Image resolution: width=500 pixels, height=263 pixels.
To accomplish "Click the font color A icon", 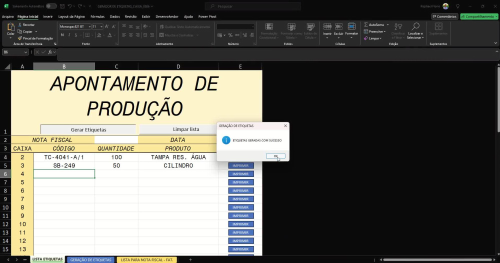I will point(109,35).
